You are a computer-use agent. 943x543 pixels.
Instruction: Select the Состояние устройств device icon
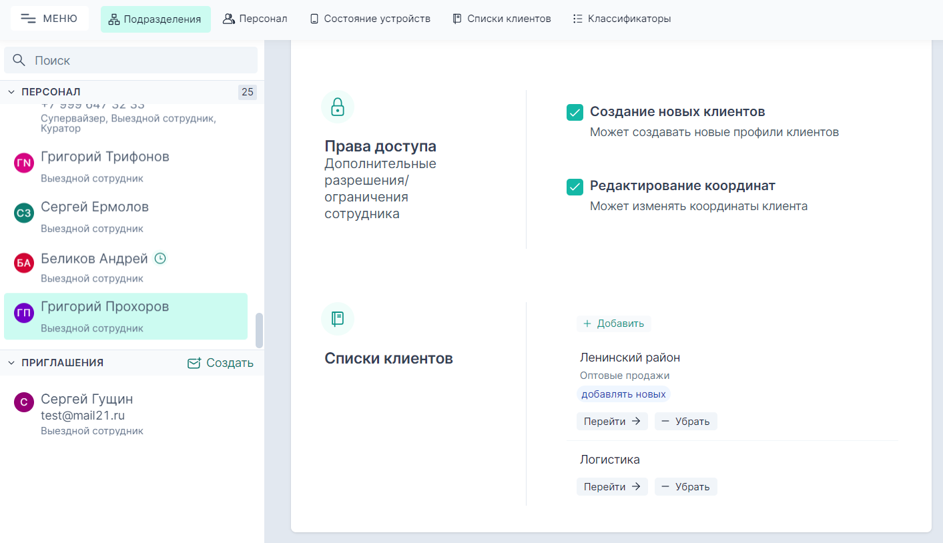(x=313, y=18)
